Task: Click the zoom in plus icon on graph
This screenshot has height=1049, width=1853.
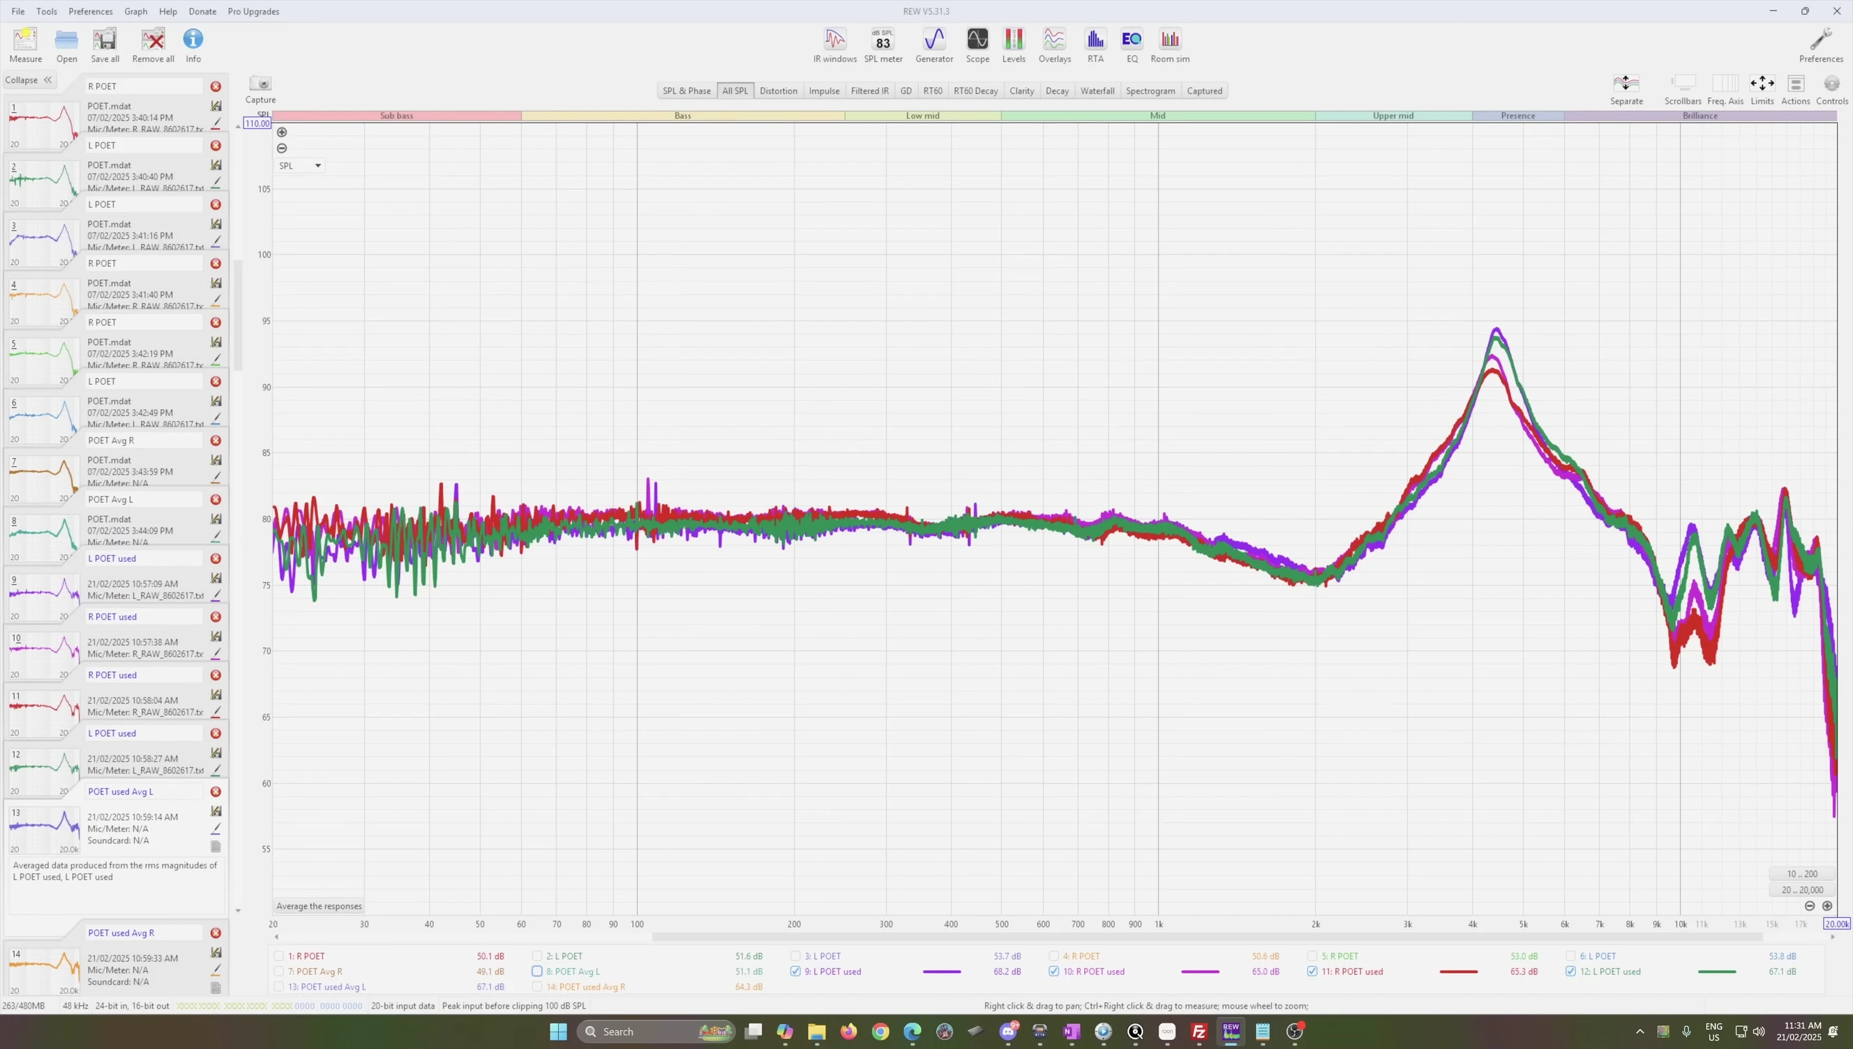Action: [282, 132]
